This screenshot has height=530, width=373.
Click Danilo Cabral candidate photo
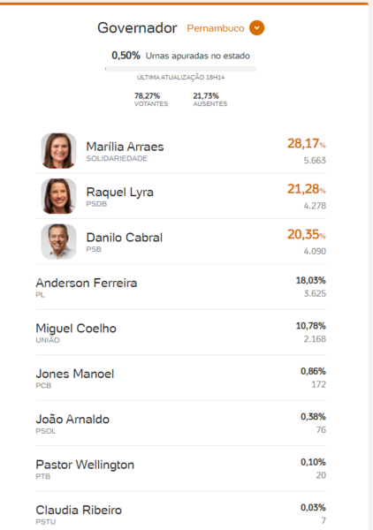point(58,241)
